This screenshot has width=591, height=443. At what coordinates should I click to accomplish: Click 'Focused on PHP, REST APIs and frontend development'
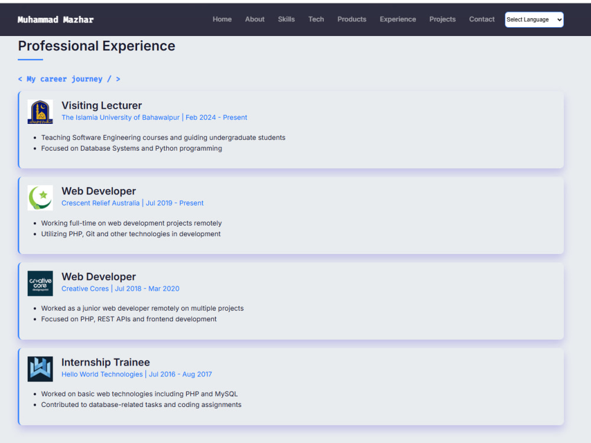tap(129, 319)
